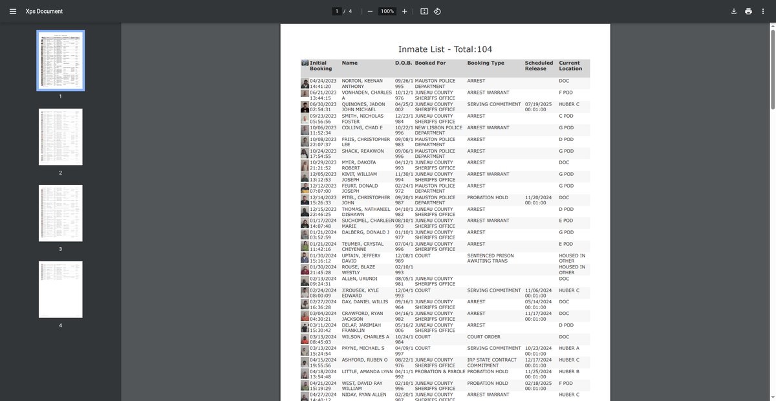
Task: Select name PITEL, CHRISTOPHER JOHN
Action: click(x=366, y=200)
